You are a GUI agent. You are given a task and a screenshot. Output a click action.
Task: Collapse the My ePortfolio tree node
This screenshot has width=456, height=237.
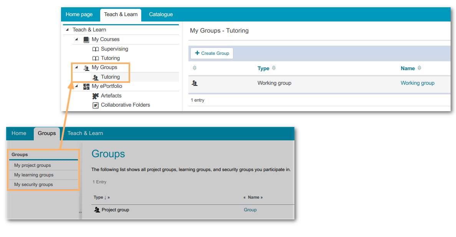(x=76, y=86)
